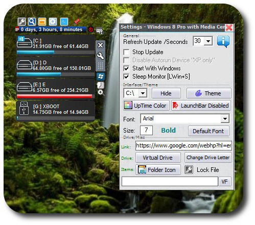This screenshot has width=255, height=225.
Task: Click the C: drive icon with Windows logo
Action: coord(25,42)
